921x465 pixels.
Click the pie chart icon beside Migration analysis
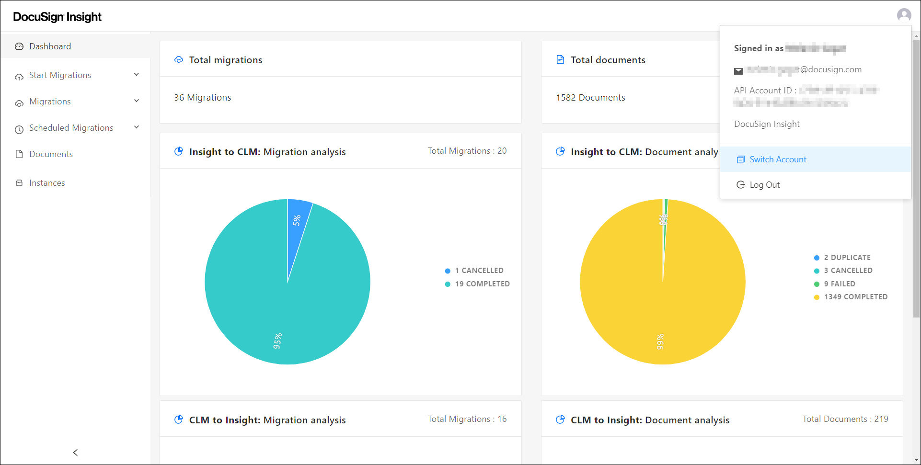[179, 151]
